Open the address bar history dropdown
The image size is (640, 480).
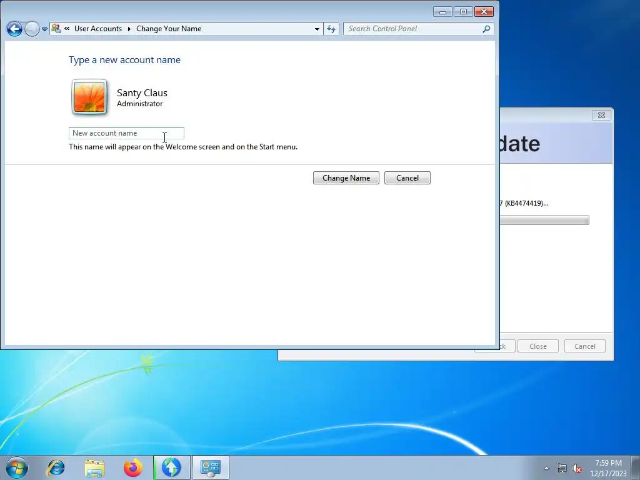317,29
